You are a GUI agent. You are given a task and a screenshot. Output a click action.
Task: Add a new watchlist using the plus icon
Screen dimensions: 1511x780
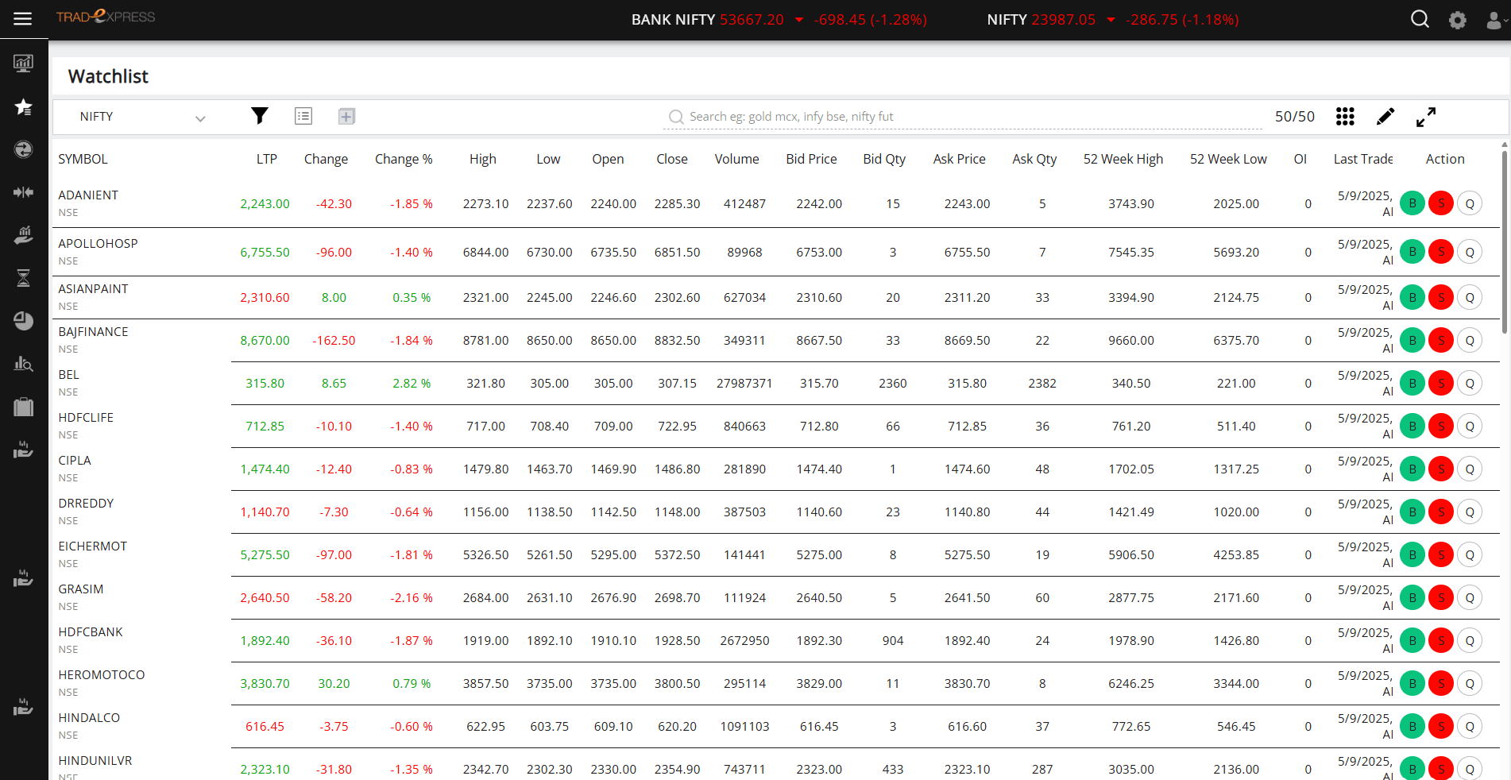point(346,116)
